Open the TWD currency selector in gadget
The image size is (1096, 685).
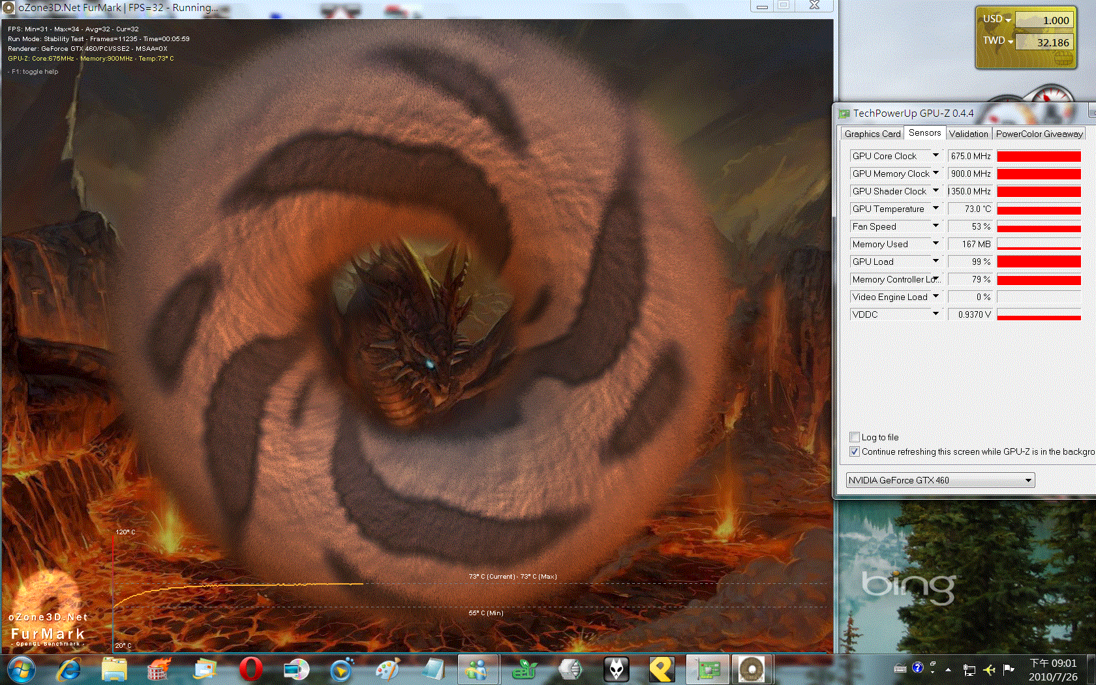[998, 40]
